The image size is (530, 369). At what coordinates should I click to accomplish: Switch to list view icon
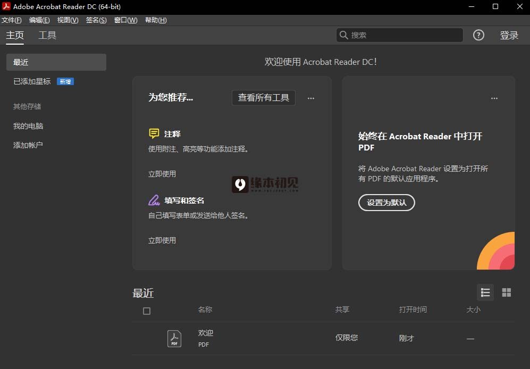(x=485, y=292)
